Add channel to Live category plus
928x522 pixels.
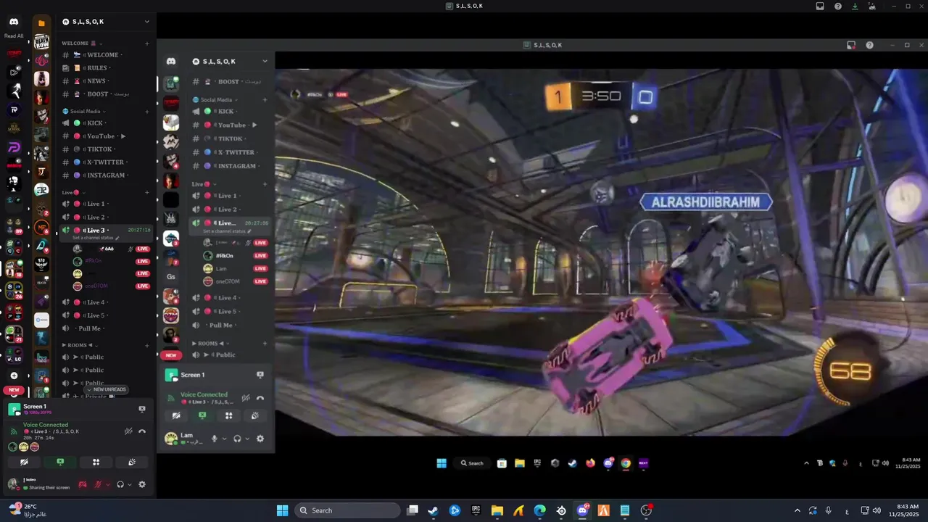[x=147, y=193]
